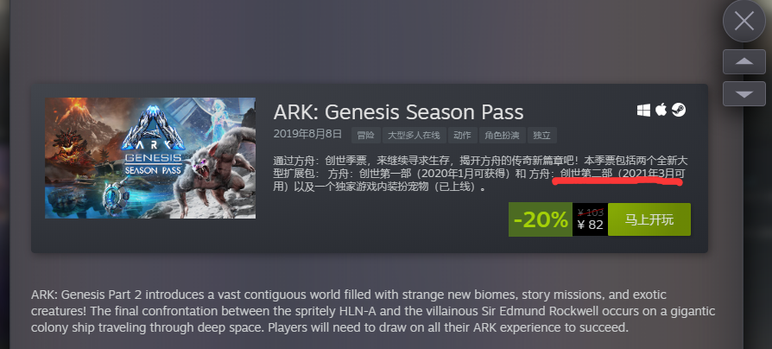Click the down arrow navigation button
Image resolution: width=772 pixels, height=349 pixels.
point(744,93)
